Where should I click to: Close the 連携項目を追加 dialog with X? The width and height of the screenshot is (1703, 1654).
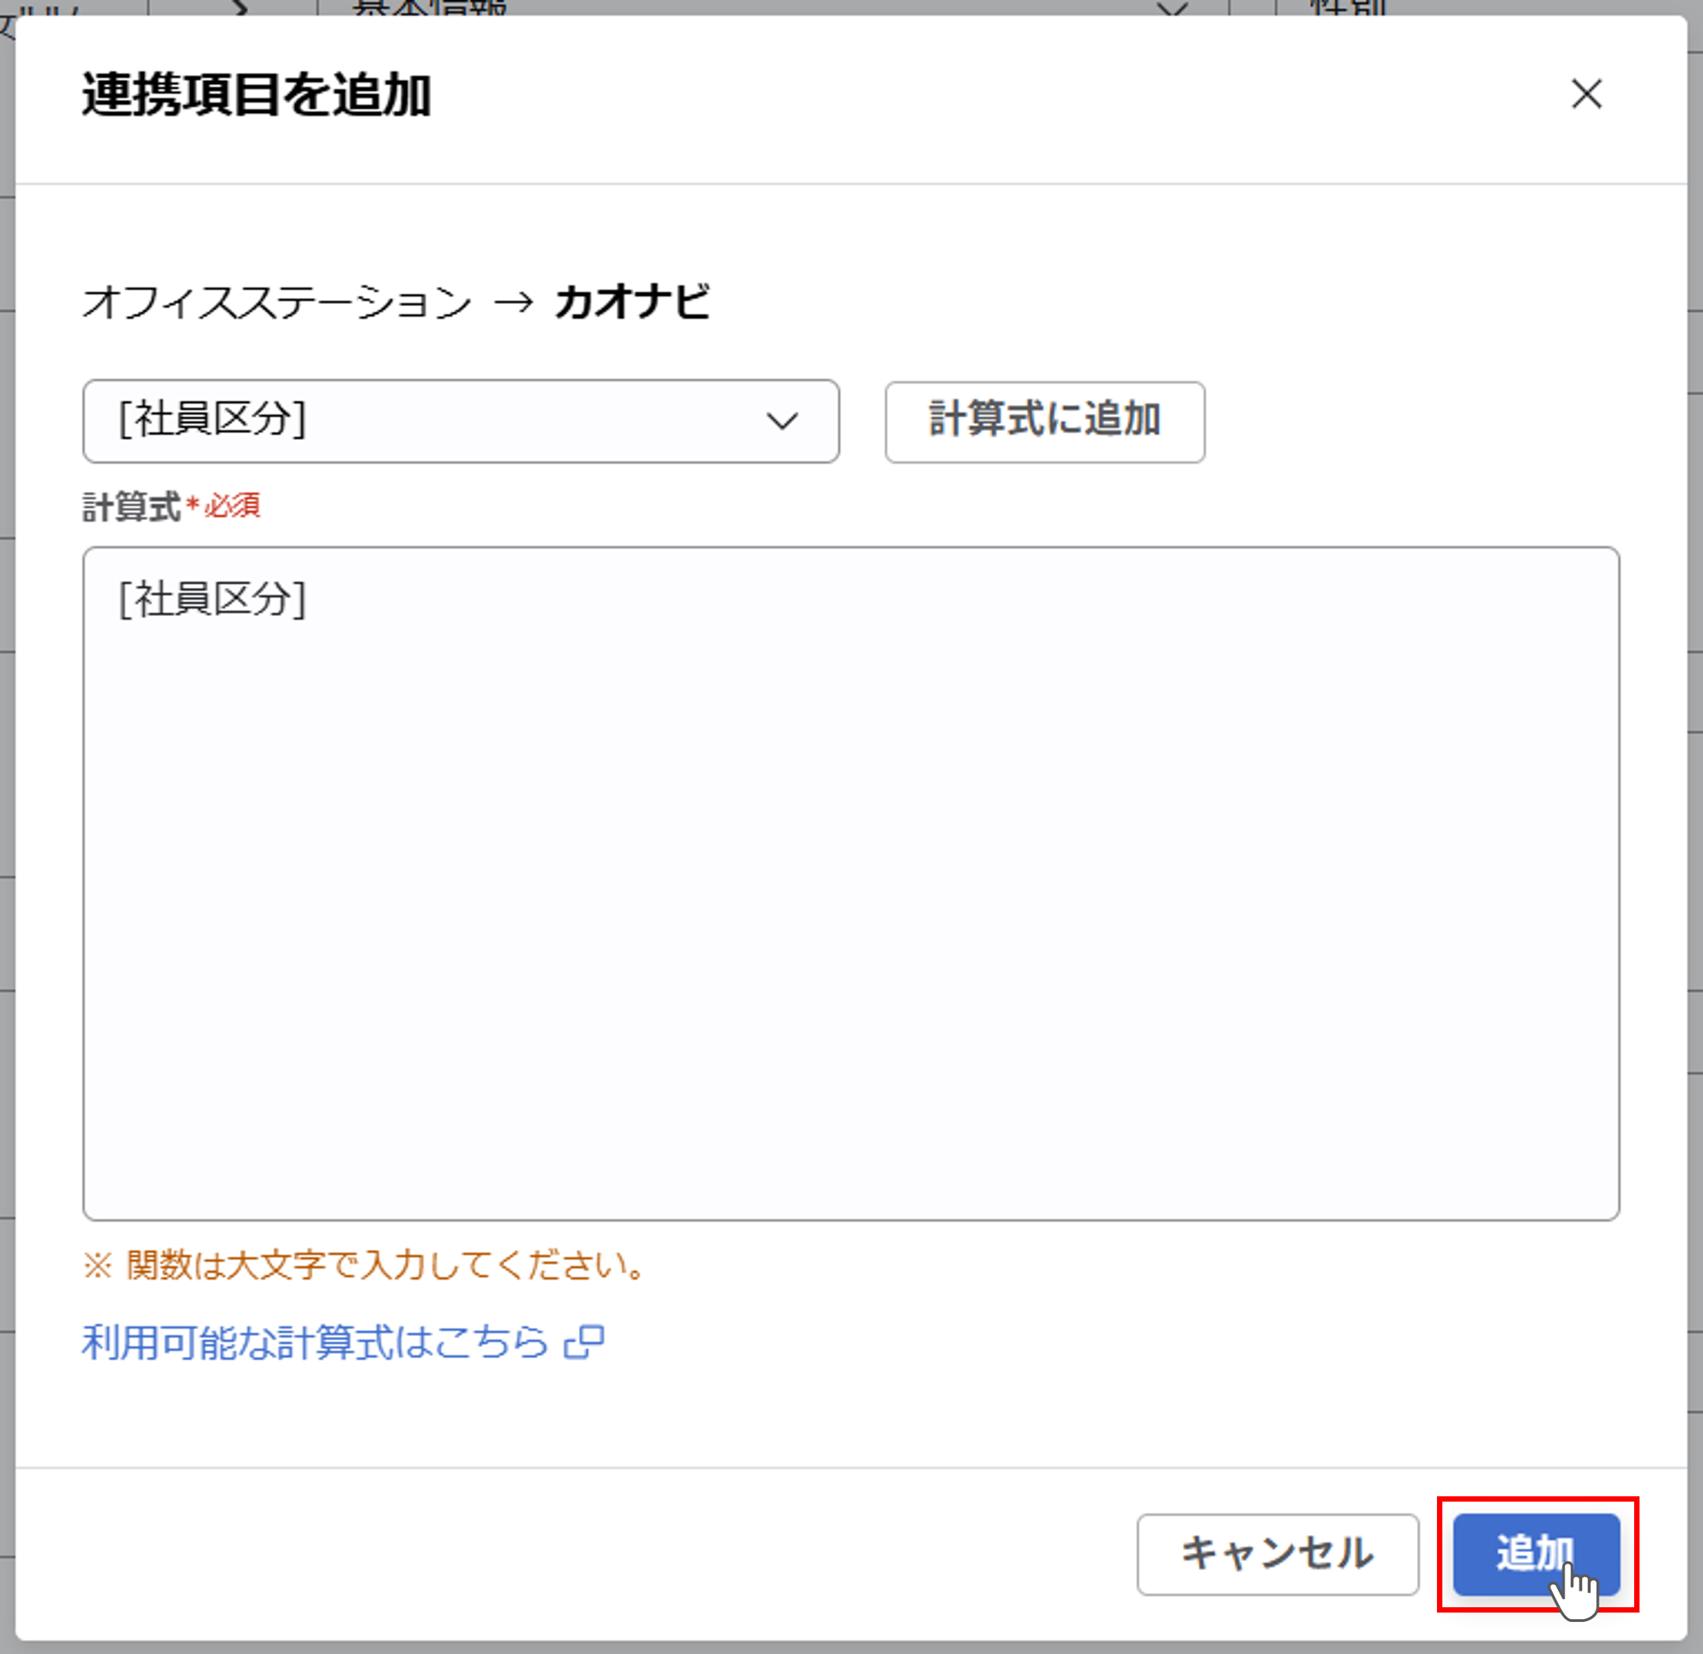coord(1587,94)
